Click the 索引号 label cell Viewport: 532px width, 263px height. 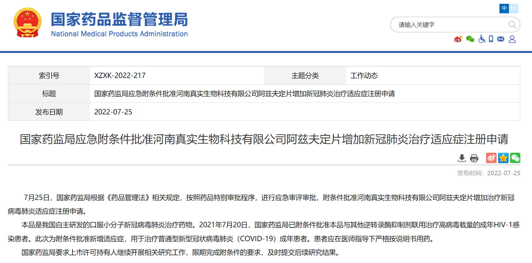49,75
